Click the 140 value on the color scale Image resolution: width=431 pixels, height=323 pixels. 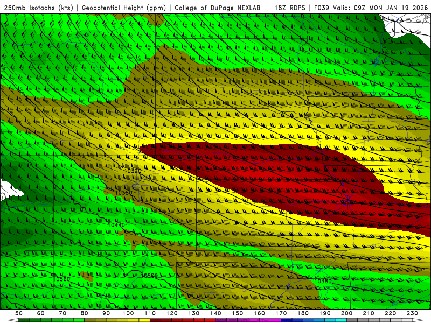(216, 313)
